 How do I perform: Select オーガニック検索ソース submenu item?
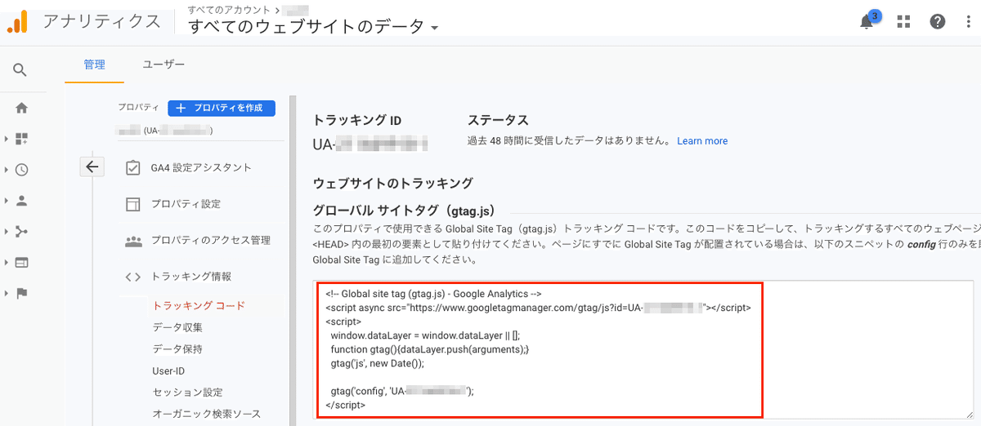coord(206,415)
